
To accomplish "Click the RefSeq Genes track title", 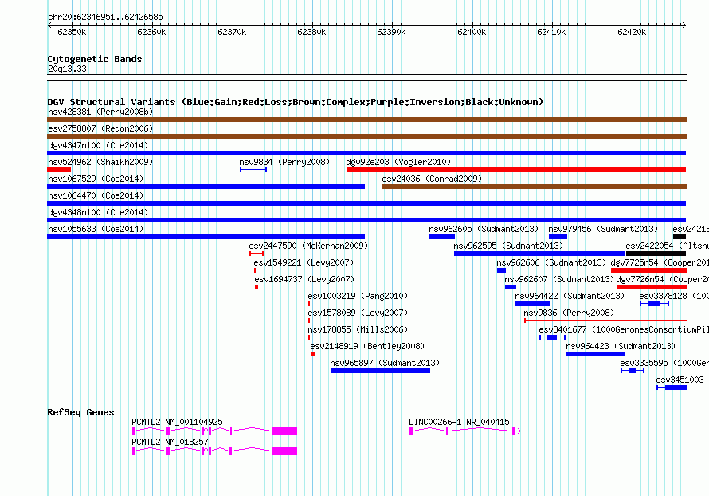I will [x=80, y=412].
